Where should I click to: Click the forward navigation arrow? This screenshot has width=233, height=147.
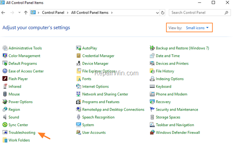coord(12,13)
